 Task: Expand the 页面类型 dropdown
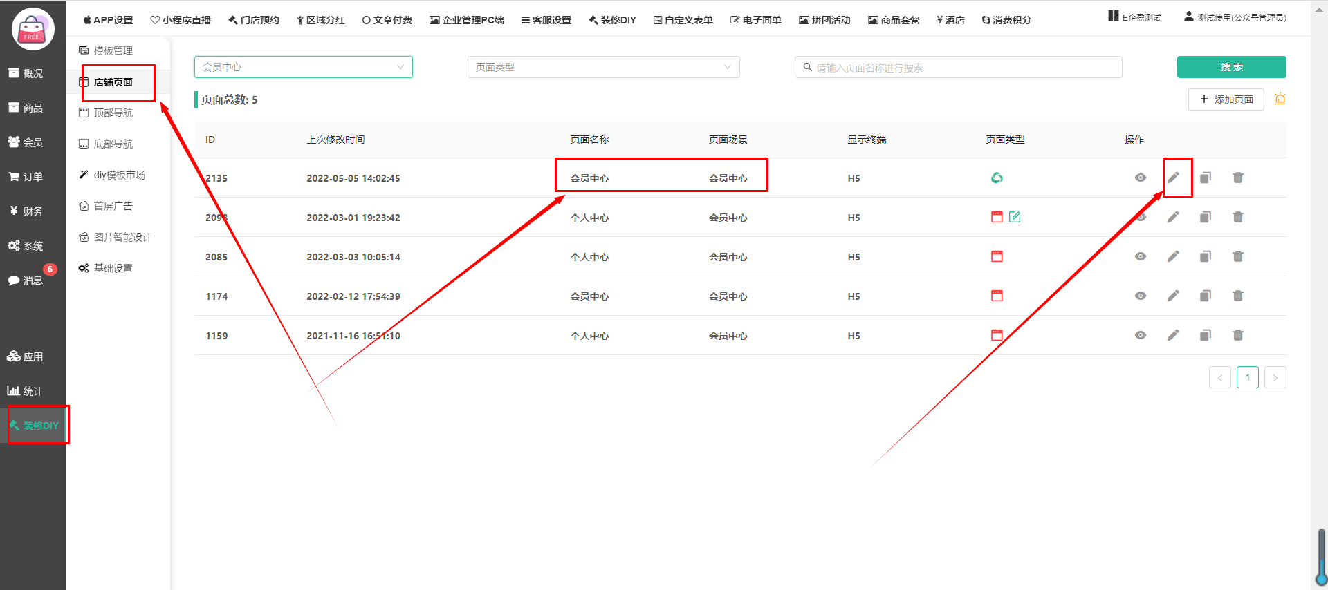[x=603, y=67]
